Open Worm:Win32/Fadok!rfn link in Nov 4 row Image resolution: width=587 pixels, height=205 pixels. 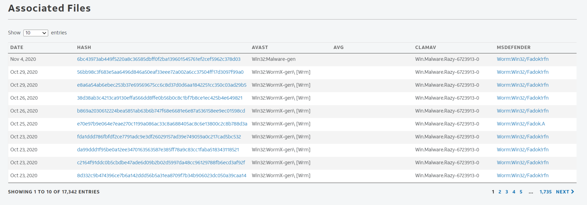[522, 59]
